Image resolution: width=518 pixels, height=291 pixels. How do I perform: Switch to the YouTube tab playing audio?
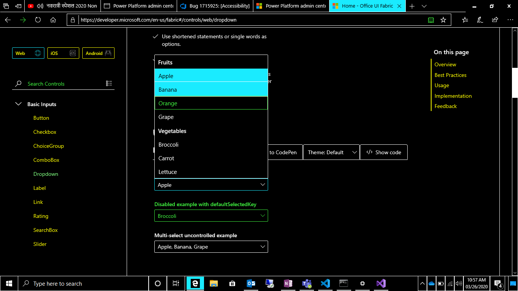63,6
